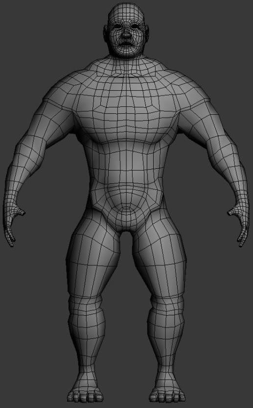Click the center of the chest
253x408 pixels.
tap(126, 114)
